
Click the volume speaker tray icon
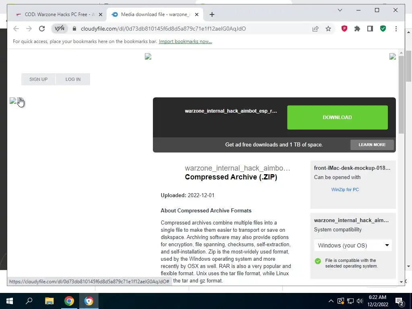[360, 301]
